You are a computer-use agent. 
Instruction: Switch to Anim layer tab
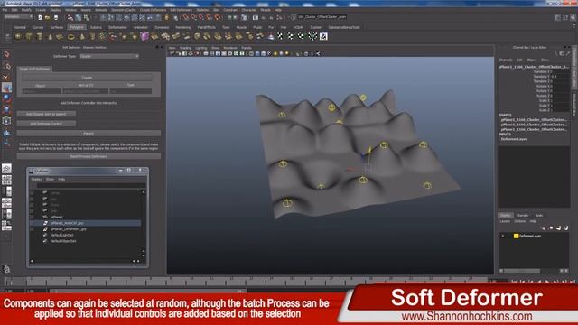(x=539, y=216)
